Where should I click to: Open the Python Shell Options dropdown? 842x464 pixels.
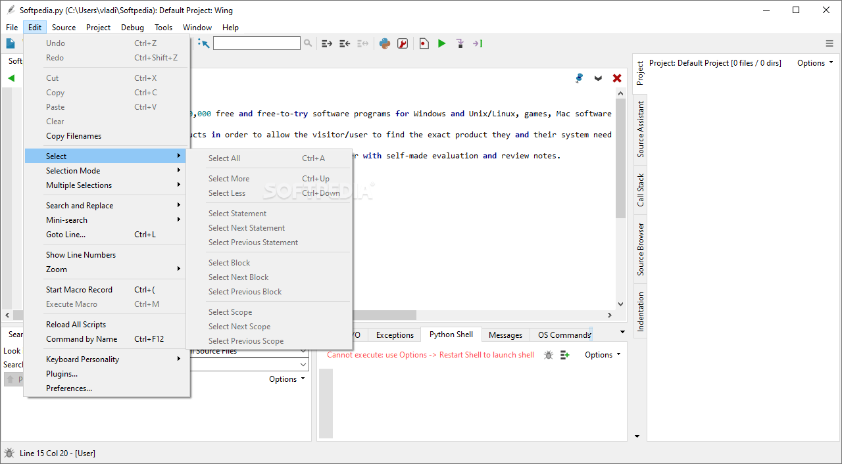603,355
